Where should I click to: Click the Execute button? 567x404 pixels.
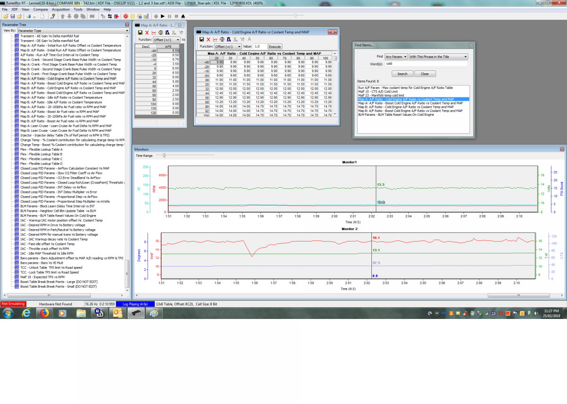click(275, 47)
